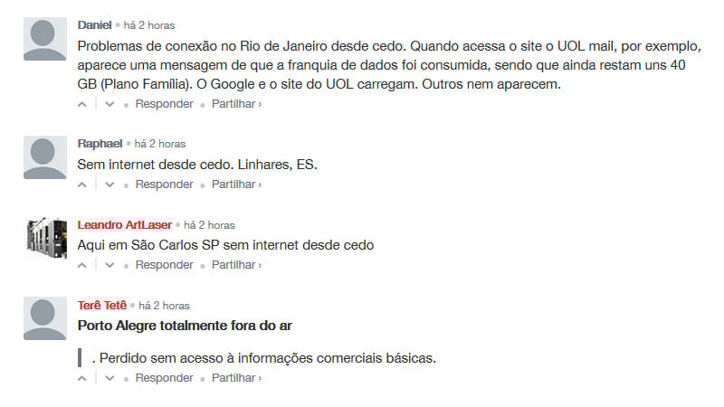Image resolution: width=724 pixels, height=407 pixels.
Task: Click Daniel's default avatar image
Action: pos(45,39)
